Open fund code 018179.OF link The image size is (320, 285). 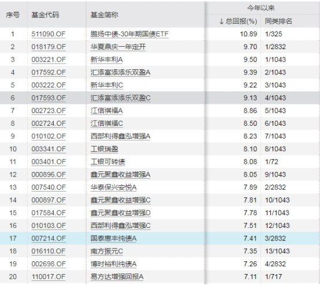(49, 47)
